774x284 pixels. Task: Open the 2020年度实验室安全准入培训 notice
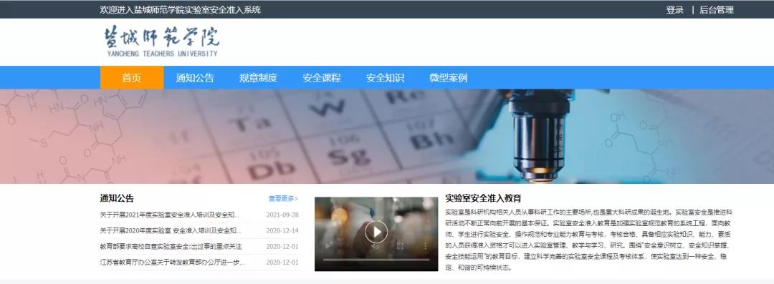tap(171, 231)
